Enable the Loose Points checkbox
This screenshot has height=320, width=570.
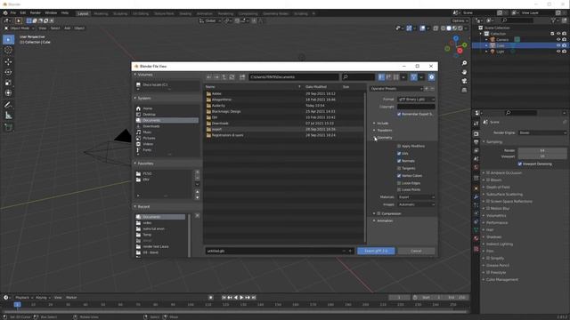click(x=399, y=189)
